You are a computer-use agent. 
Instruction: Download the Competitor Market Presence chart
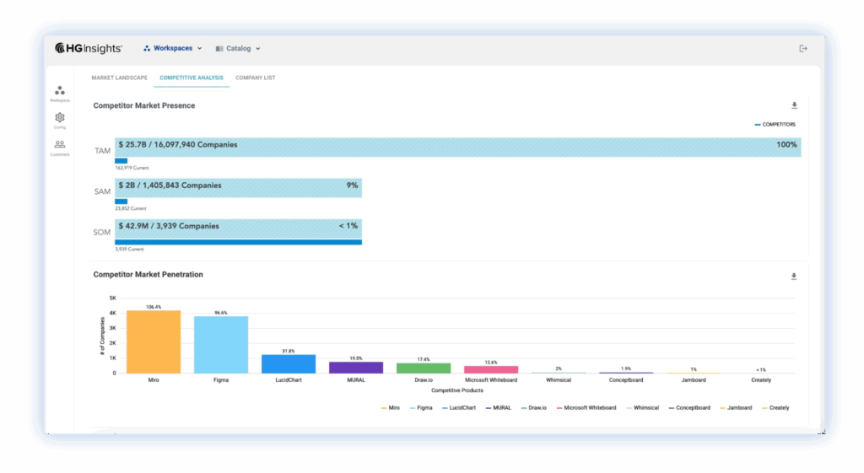point(794,105)
